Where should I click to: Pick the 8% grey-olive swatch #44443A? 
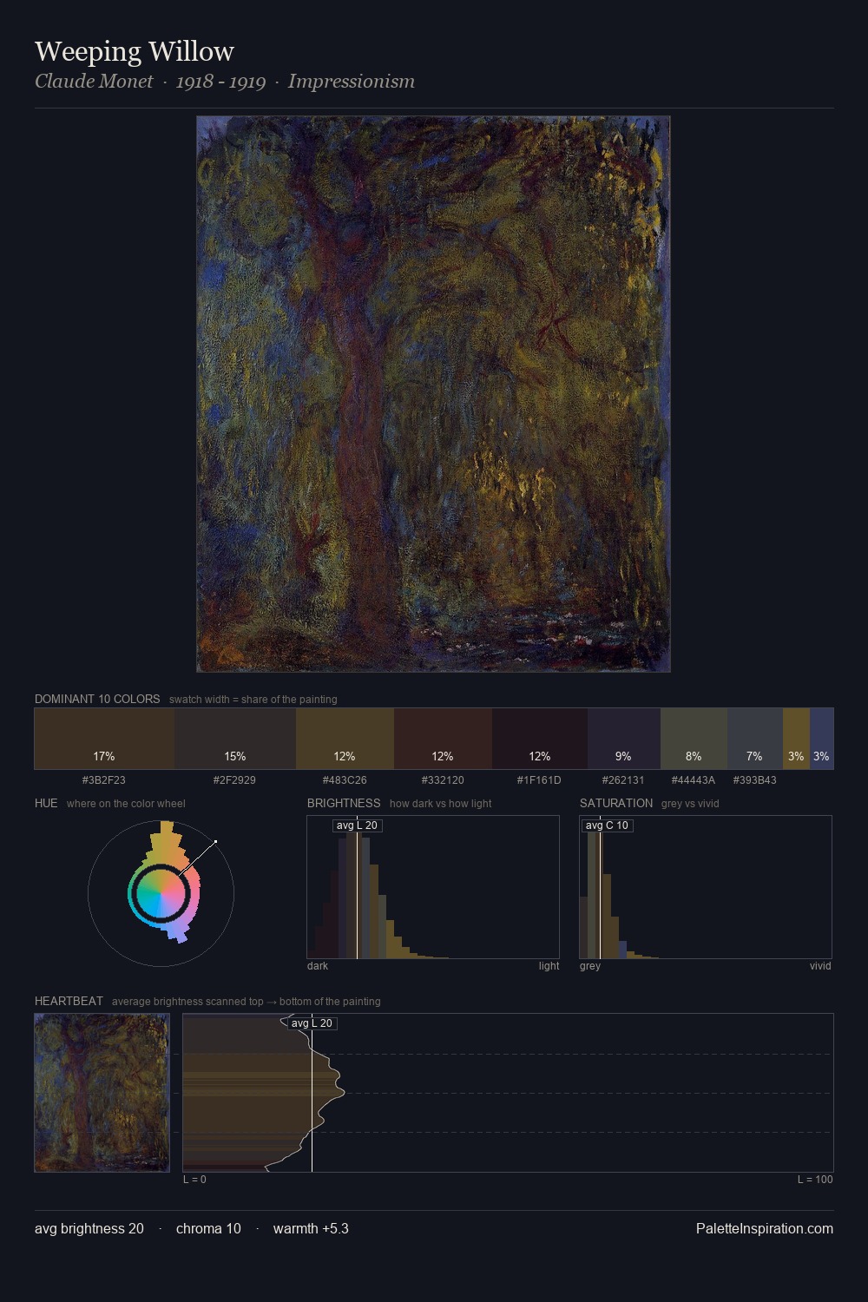694,739
